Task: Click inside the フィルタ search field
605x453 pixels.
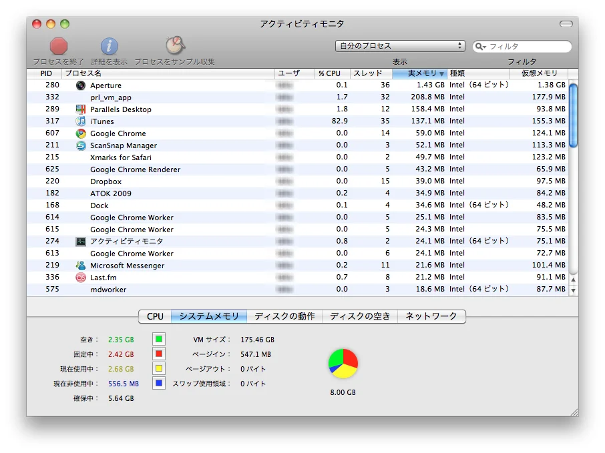Action: pyautogui.click(x=522, y=47)
